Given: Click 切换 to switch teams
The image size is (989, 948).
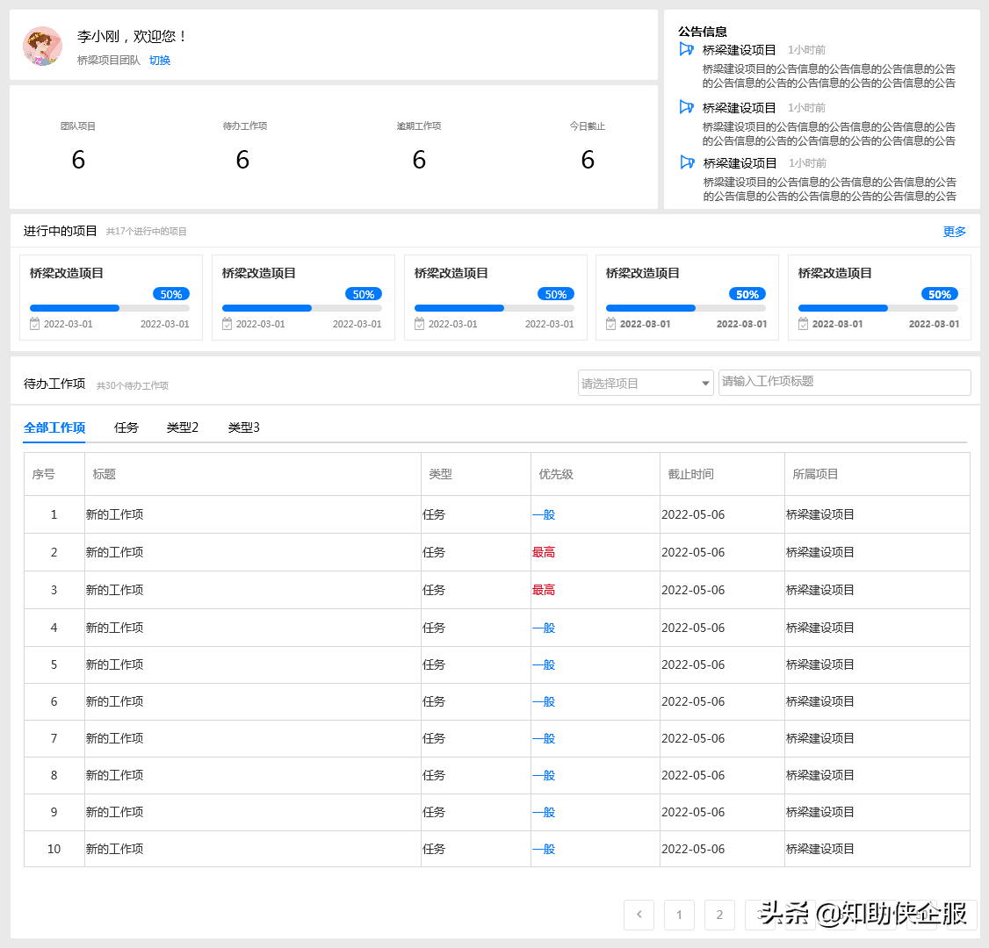Looking at the screenshot, I should 159,61.
